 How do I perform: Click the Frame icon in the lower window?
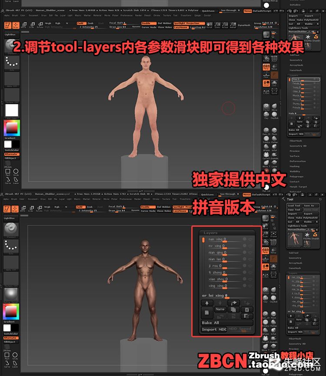click(273, 234)
